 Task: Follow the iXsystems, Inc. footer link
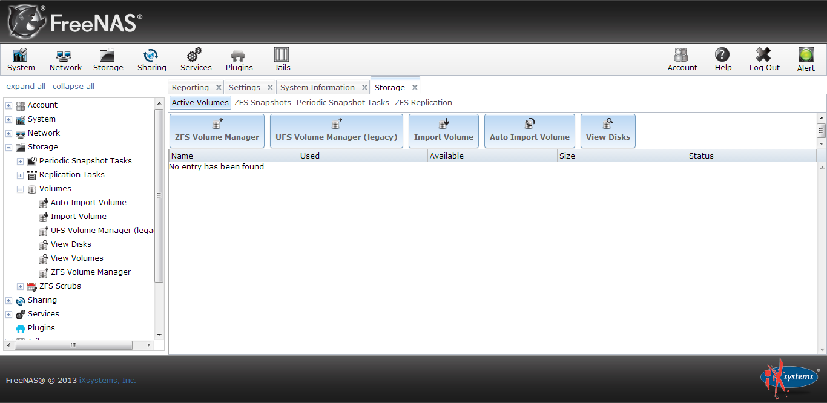108,381
